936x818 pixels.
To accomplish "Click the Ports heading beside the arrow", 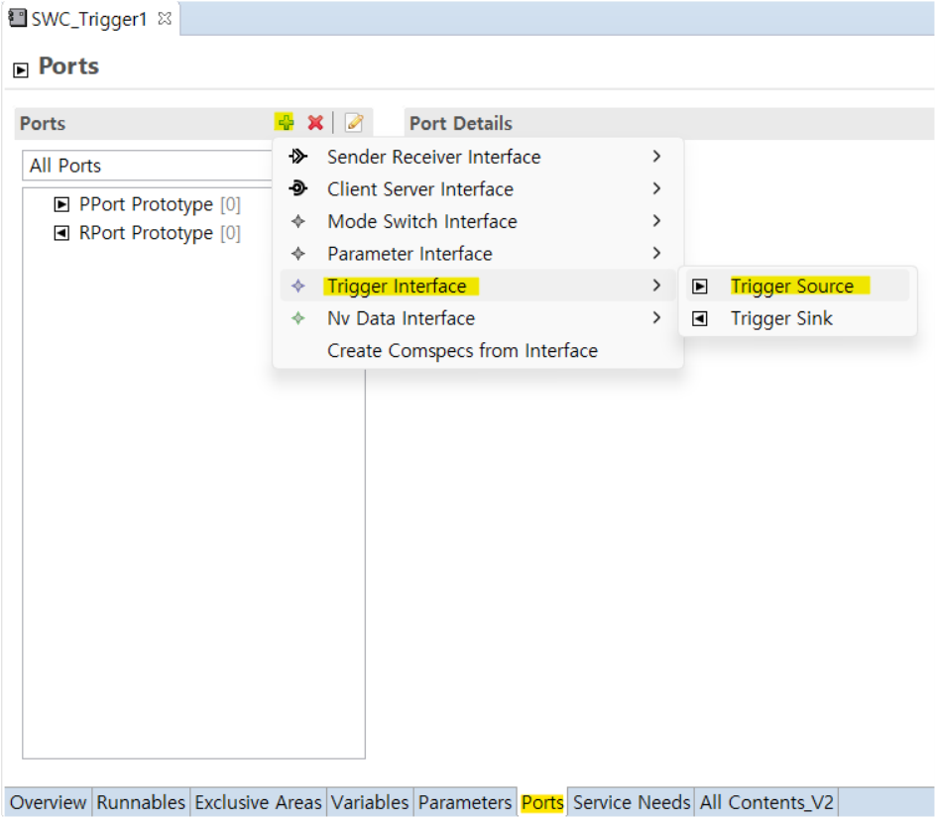I will pyautogui.click(x=68, y=65).
